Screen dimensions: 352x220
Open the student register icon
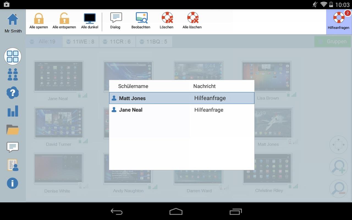pyautogui.click(x=12, y=165)
